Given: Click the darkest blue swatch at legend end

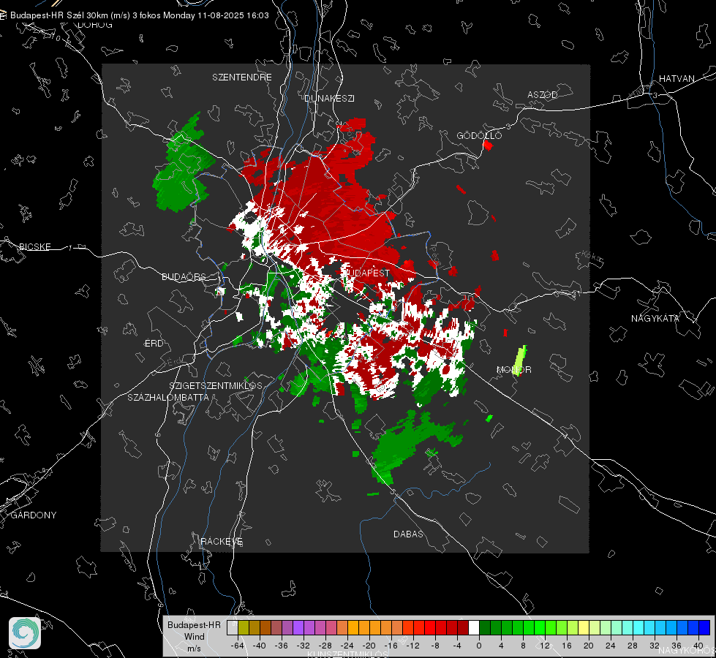Looking at the screenshot, I should [704, 627].
